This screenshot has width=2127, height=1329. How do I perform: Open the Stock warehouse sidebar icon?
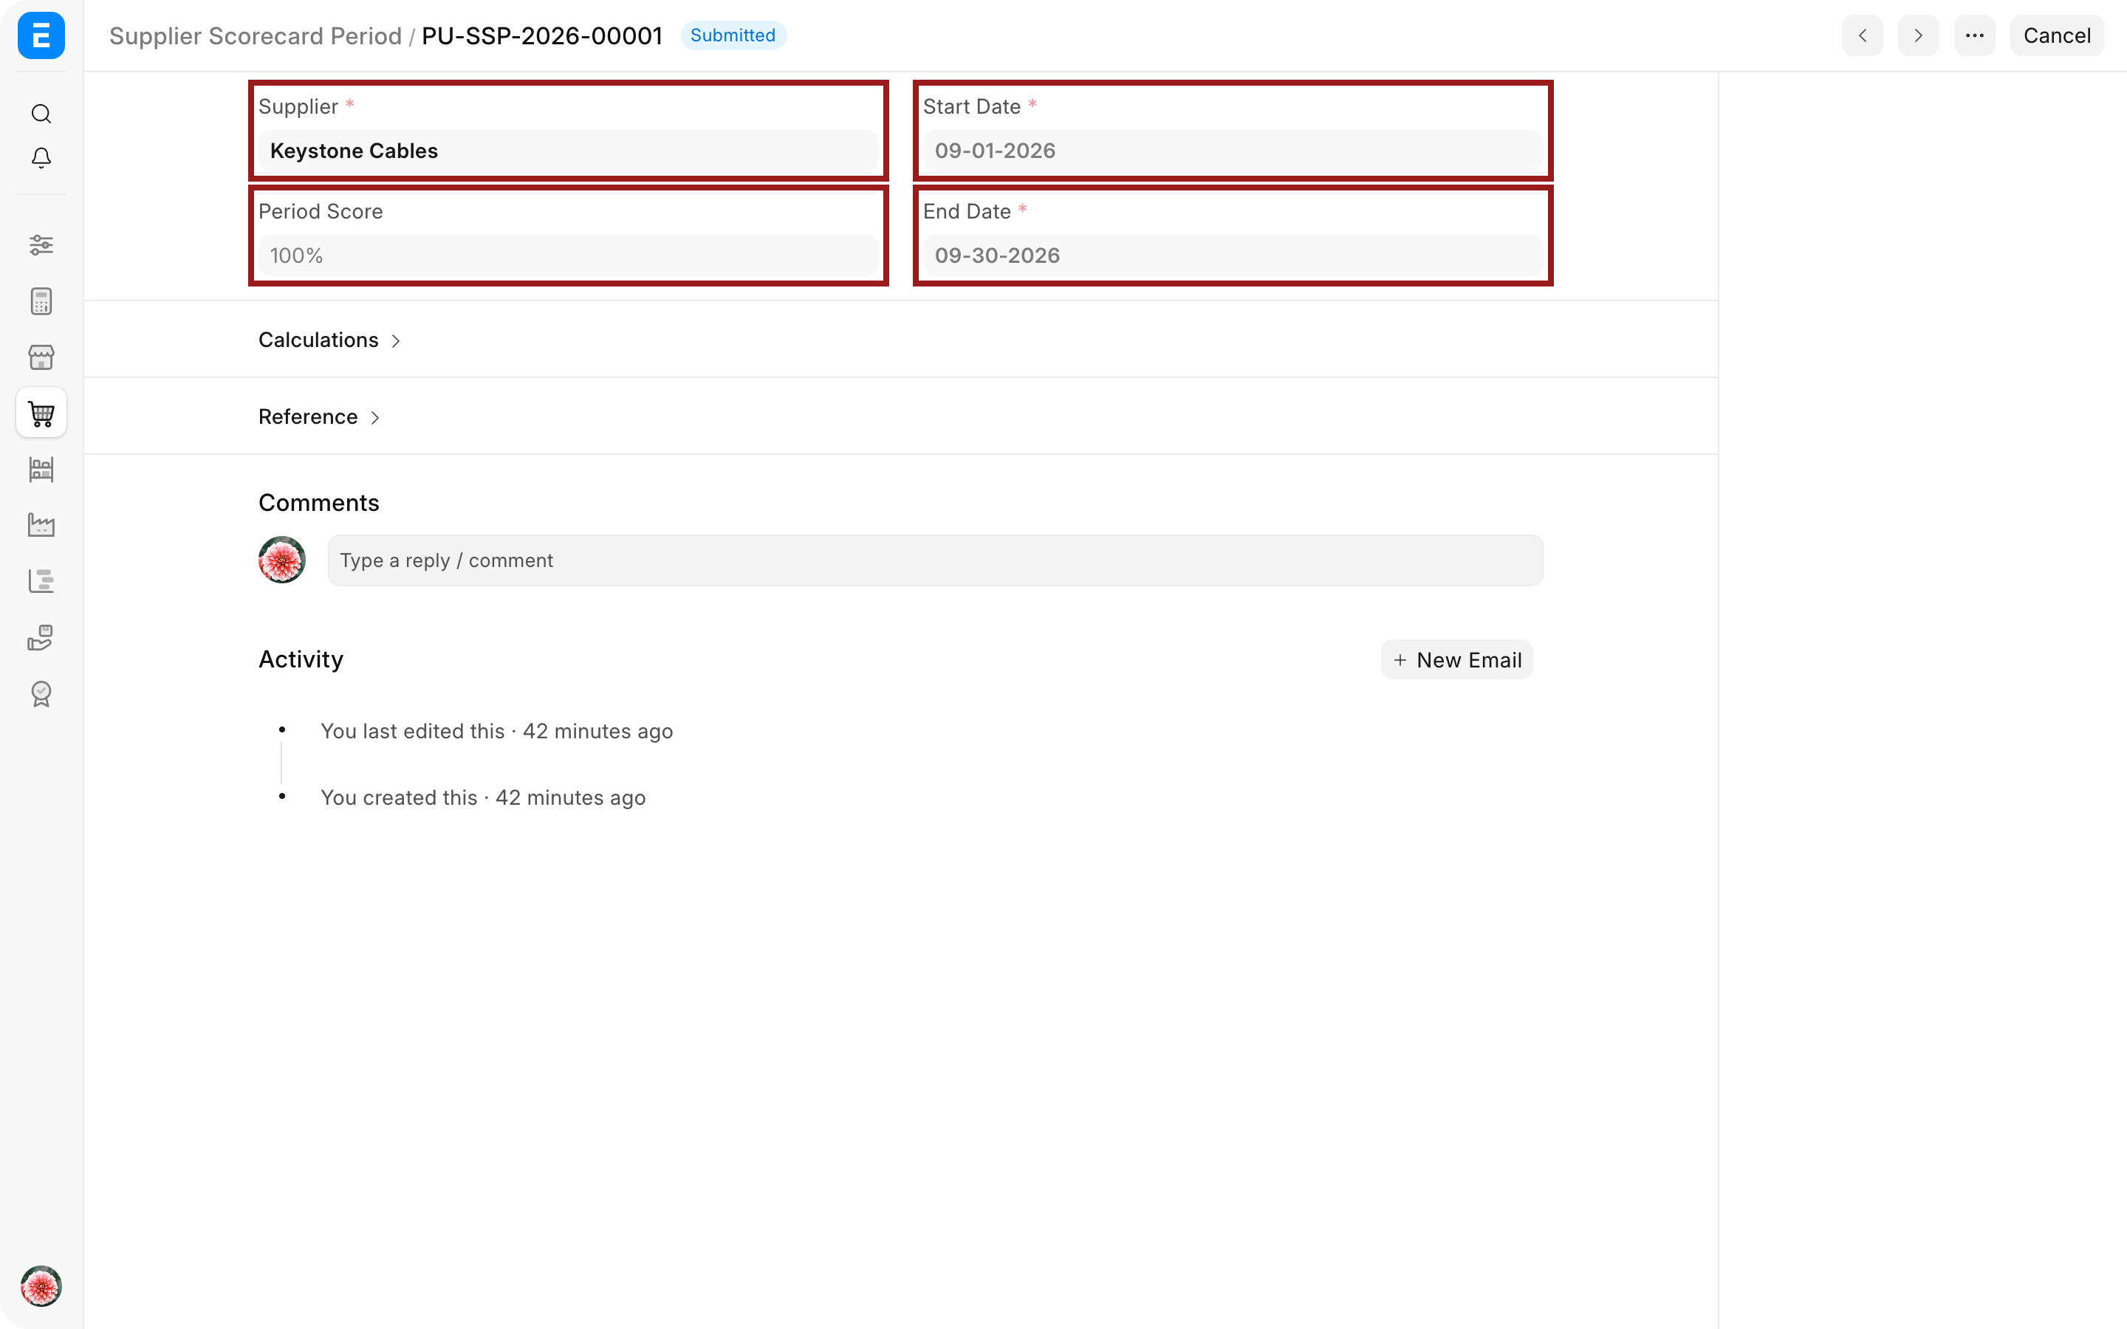tap(41, 470)
